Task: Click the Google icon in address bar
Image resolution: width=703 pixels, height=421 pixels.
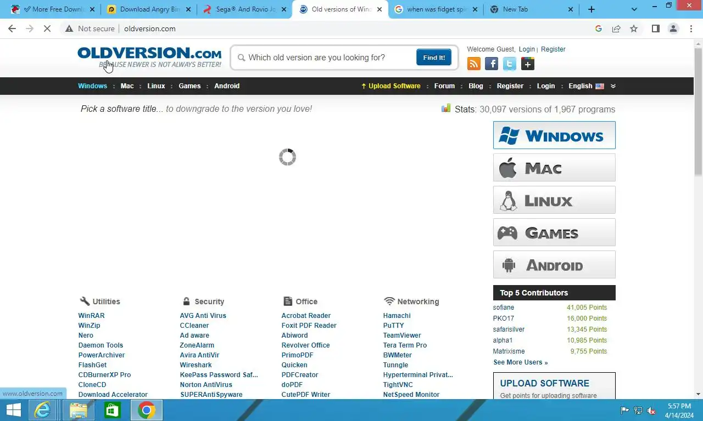Action: (x=599, y=29)
